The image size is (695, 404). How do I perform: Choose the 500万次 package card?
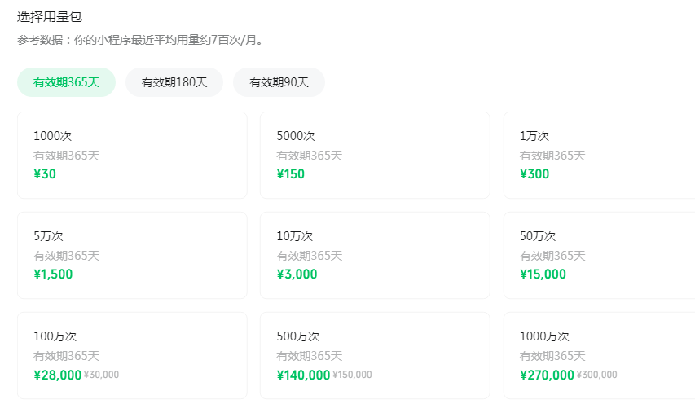click(375, 355)
